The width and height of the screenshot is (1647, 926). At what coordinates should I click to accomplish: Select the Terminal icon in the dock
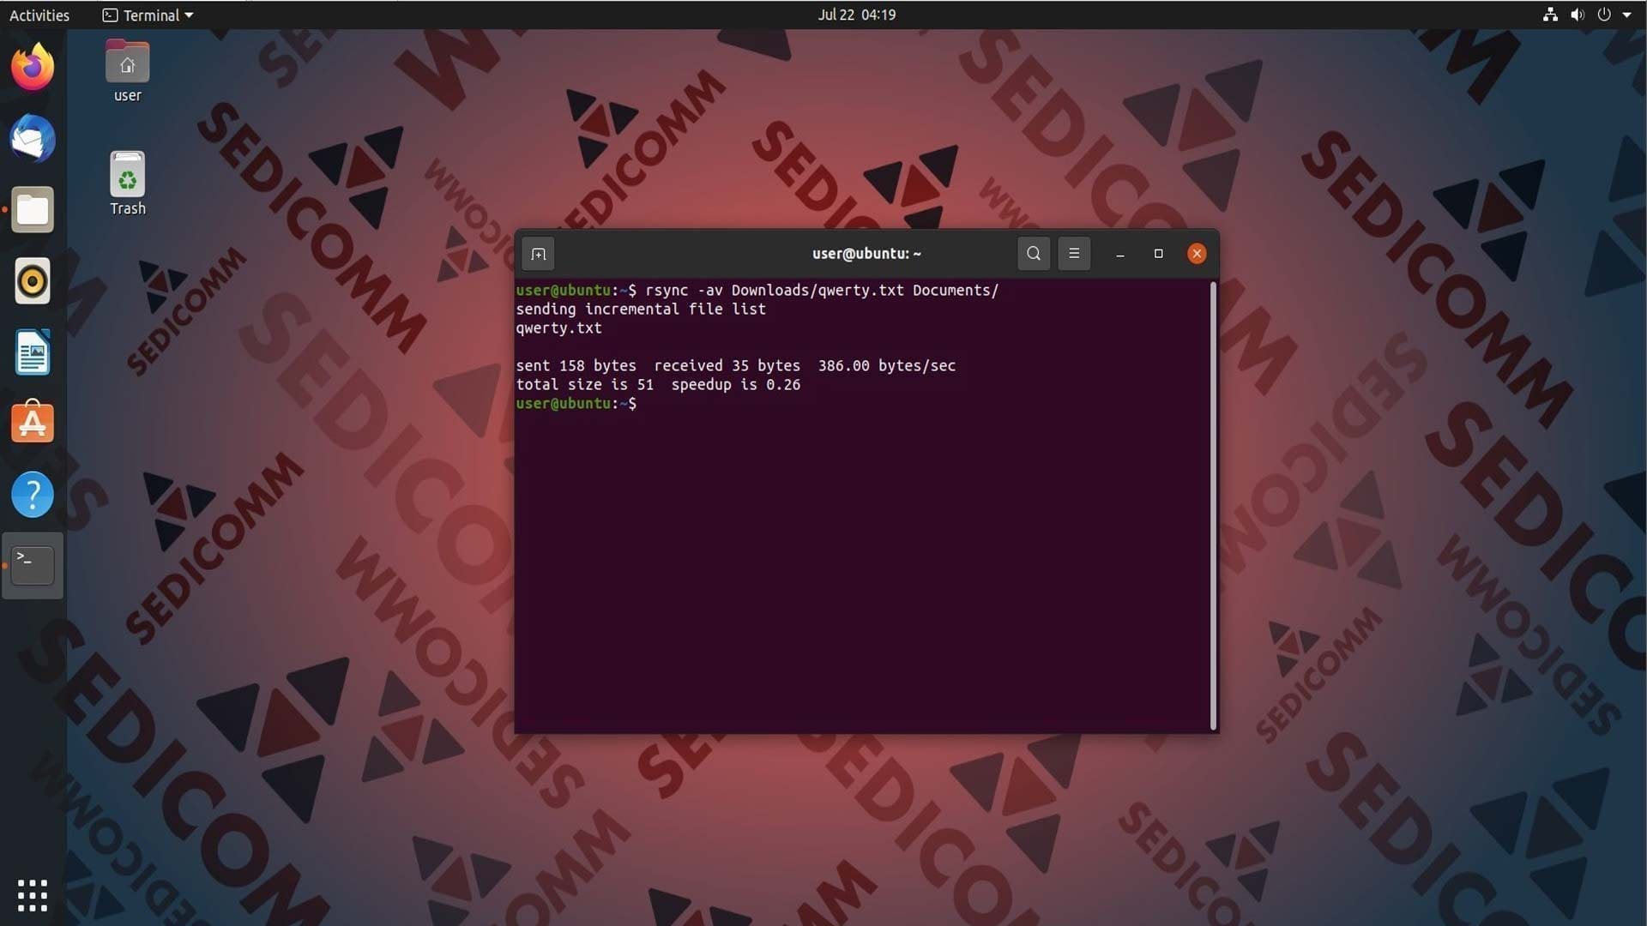33,565
